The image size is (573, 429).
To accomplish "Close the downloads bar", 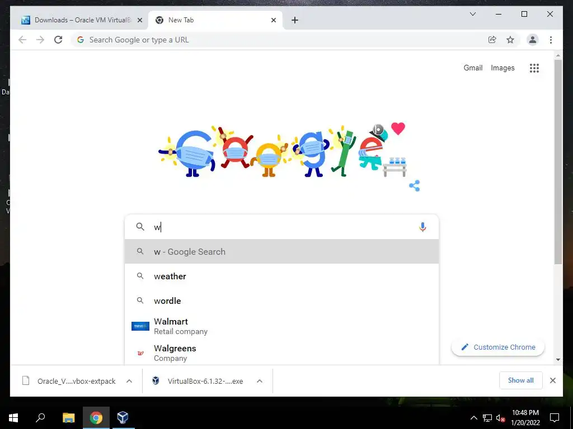I will click(552, 380).
